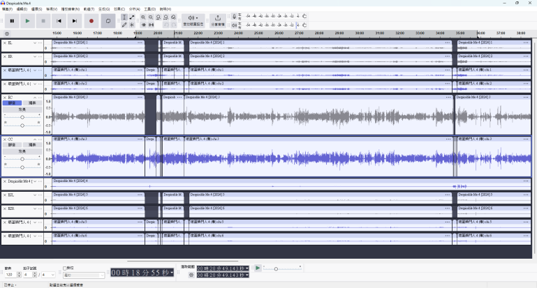Image resolution: width=537 pixels, height=288 pixels.
Task: Toggle Solo on the CC track
Action: coord(32,144)
